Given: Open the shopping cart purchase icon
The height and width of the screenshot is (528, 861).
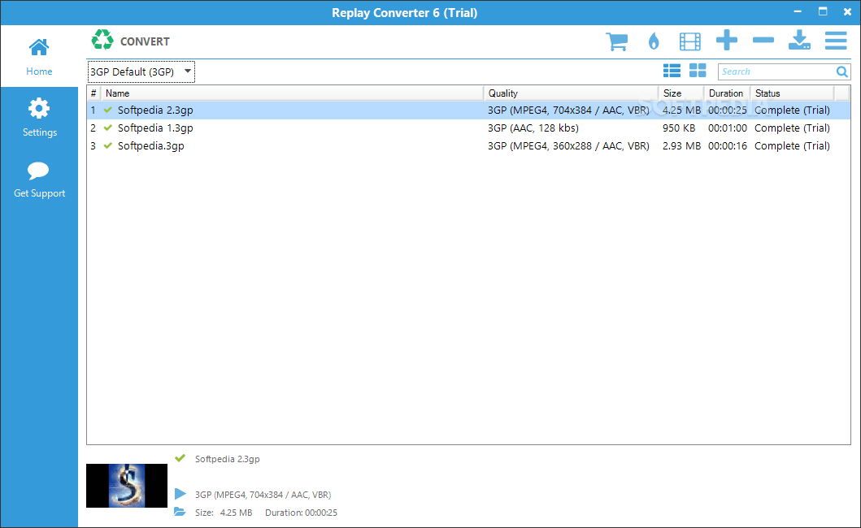Looking at the screenshot, I should click(616, 41).
